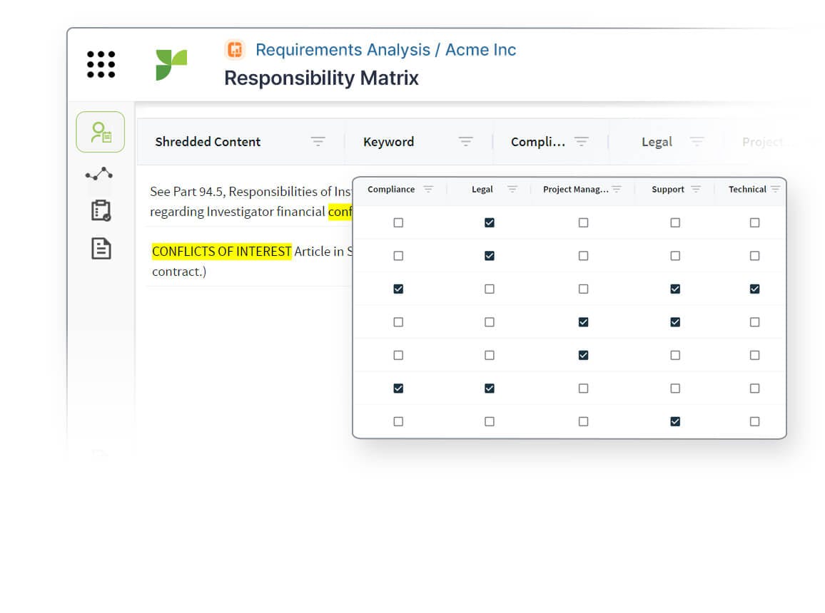This screenshot has height=613, width=825.
Task: Check Technical in seventh matrix row
Action: [754, 421]
